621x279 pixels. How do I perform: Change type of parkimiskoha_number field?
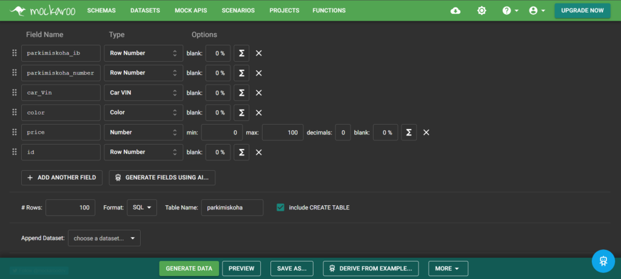(143, 73)
